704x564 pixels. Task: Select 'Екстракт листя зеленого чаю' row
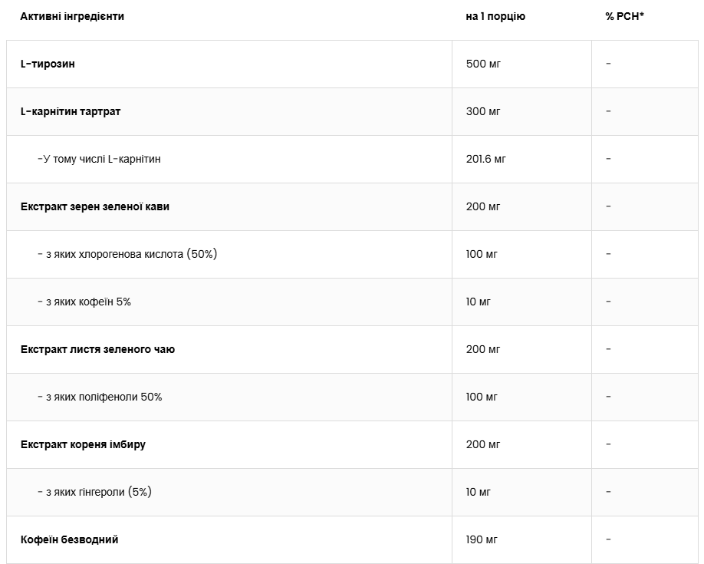[97, 349]
